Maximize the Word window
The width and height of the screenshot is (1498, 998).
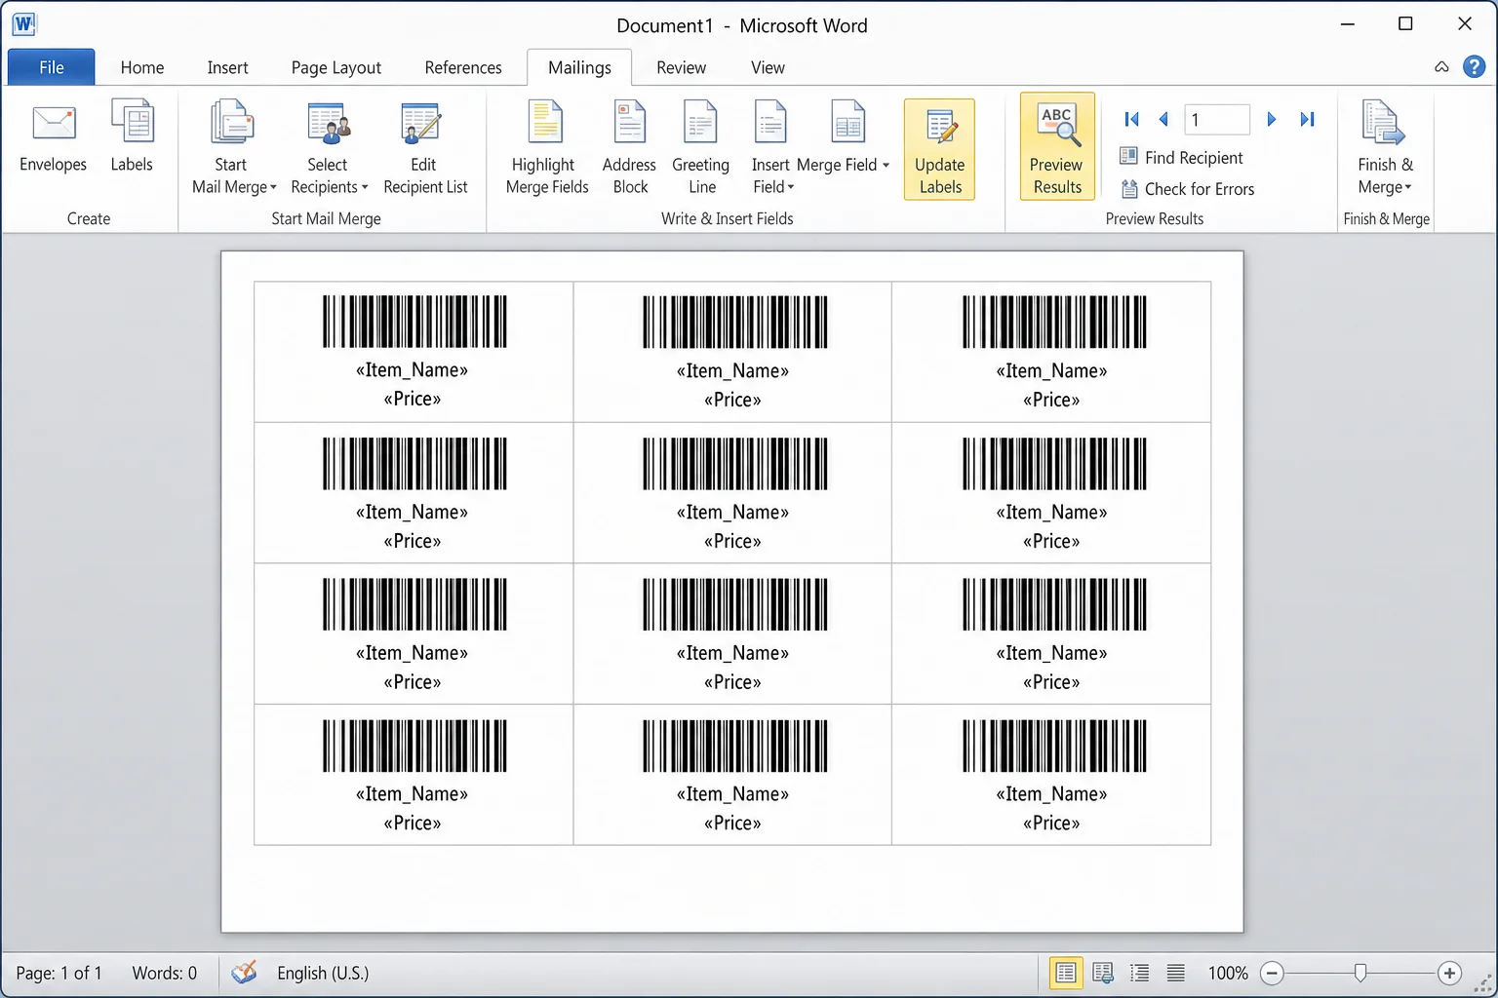(1405, 24)
